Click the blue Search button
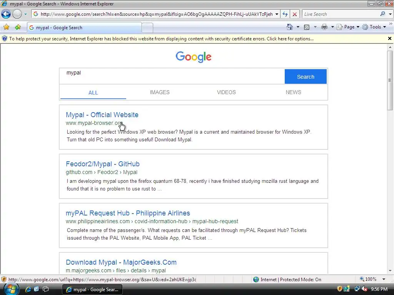The height and width of the screenshot is (295, 394). click(x=306, y=76)
